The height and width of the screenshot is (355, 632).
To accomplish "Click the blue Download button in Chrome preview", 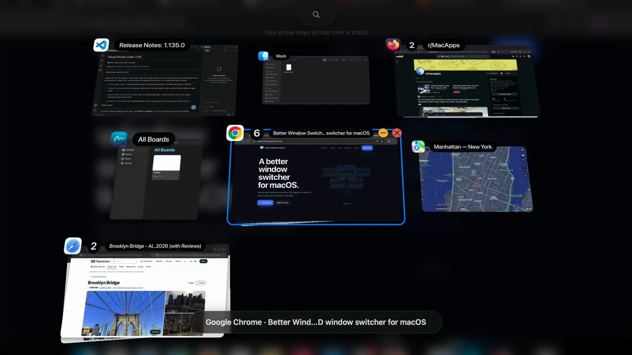I will tap(265, 202).
